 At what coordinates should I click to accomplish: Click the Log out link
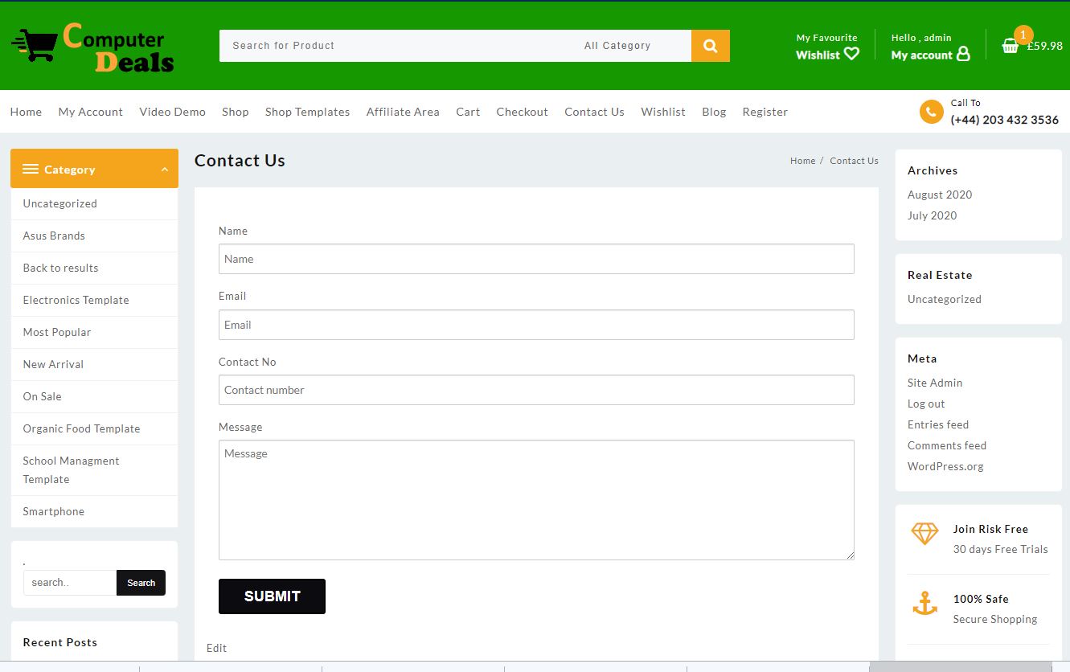(926, 404)
